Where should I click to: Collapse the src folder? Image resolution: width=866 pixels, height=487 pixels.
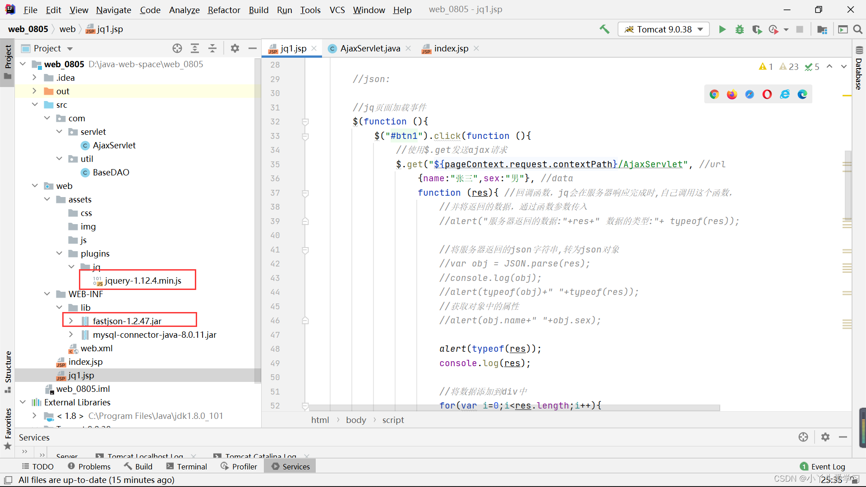pos(35,105)
